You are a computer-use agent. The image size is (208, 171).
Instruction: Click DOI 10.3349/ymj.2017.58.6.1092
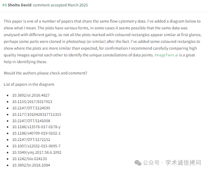[x=37, y=152]
